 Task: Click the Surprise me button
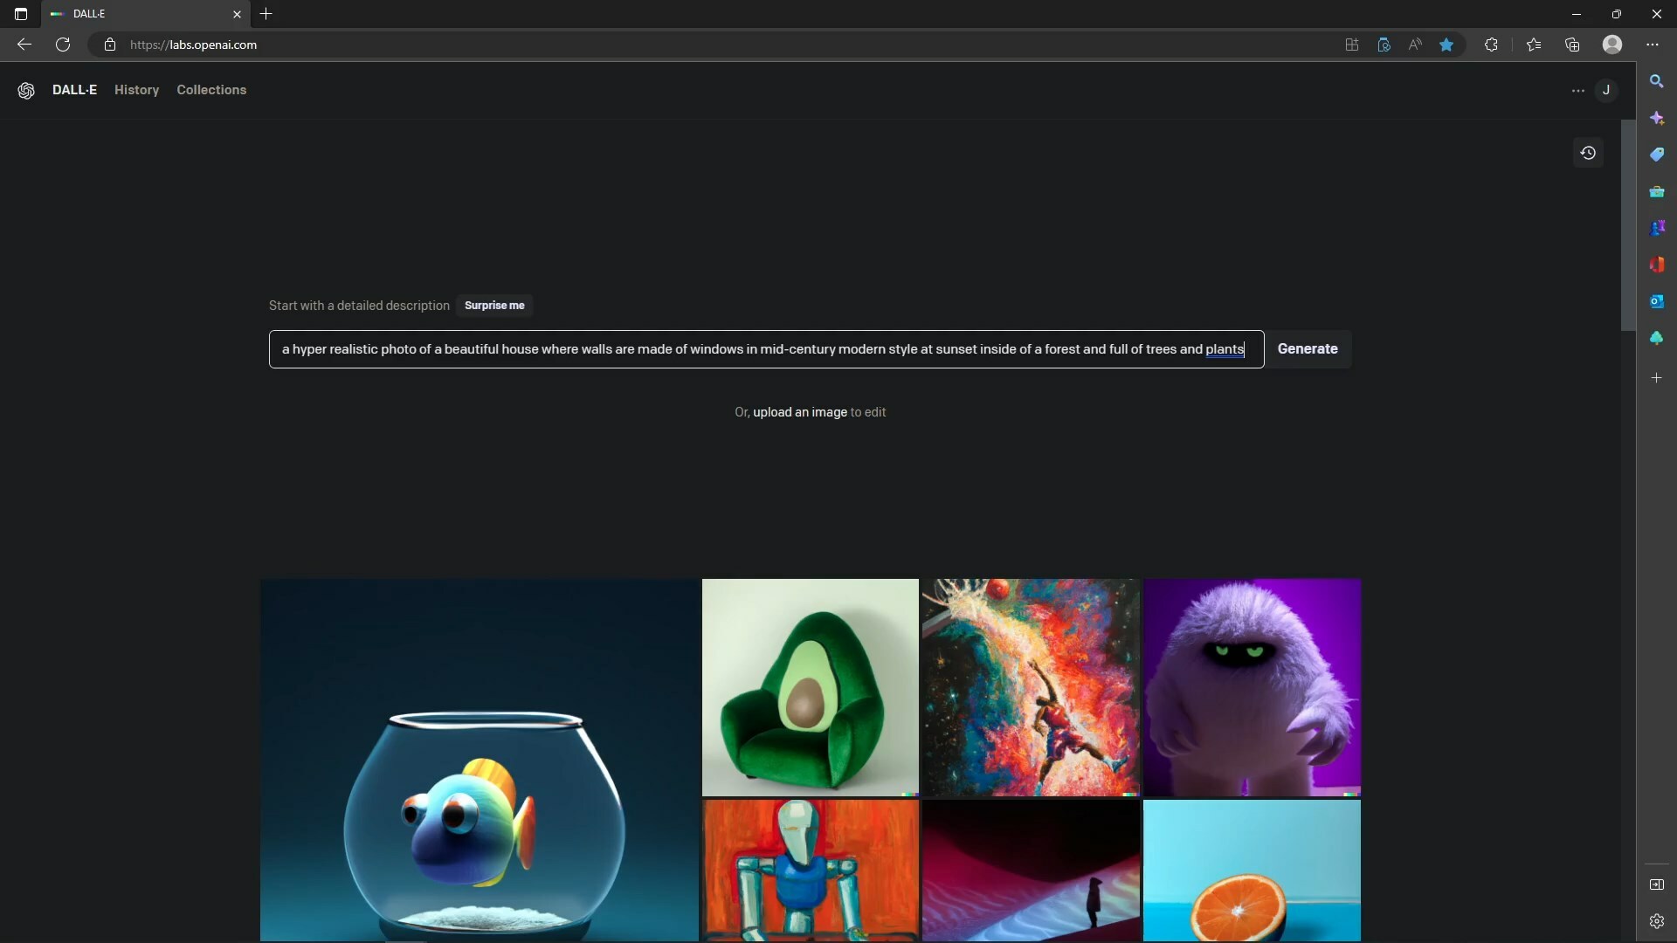[x=494, y=306]
